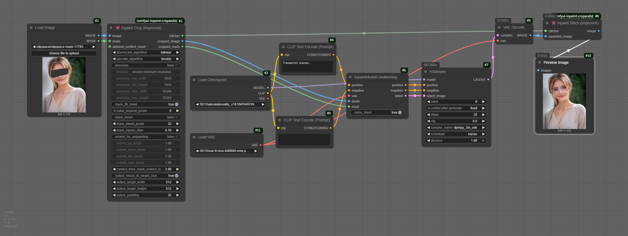Click the Inpaint Crop node collapse dot

tap(111, 28)
